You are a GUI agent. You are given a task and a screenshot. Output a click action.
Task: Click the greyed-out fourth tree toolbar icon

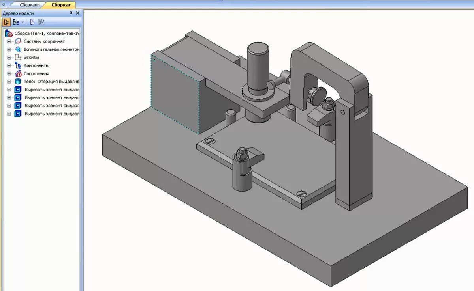41,22
